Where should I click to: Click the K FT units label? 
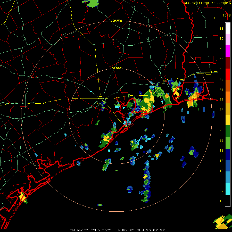218,18
